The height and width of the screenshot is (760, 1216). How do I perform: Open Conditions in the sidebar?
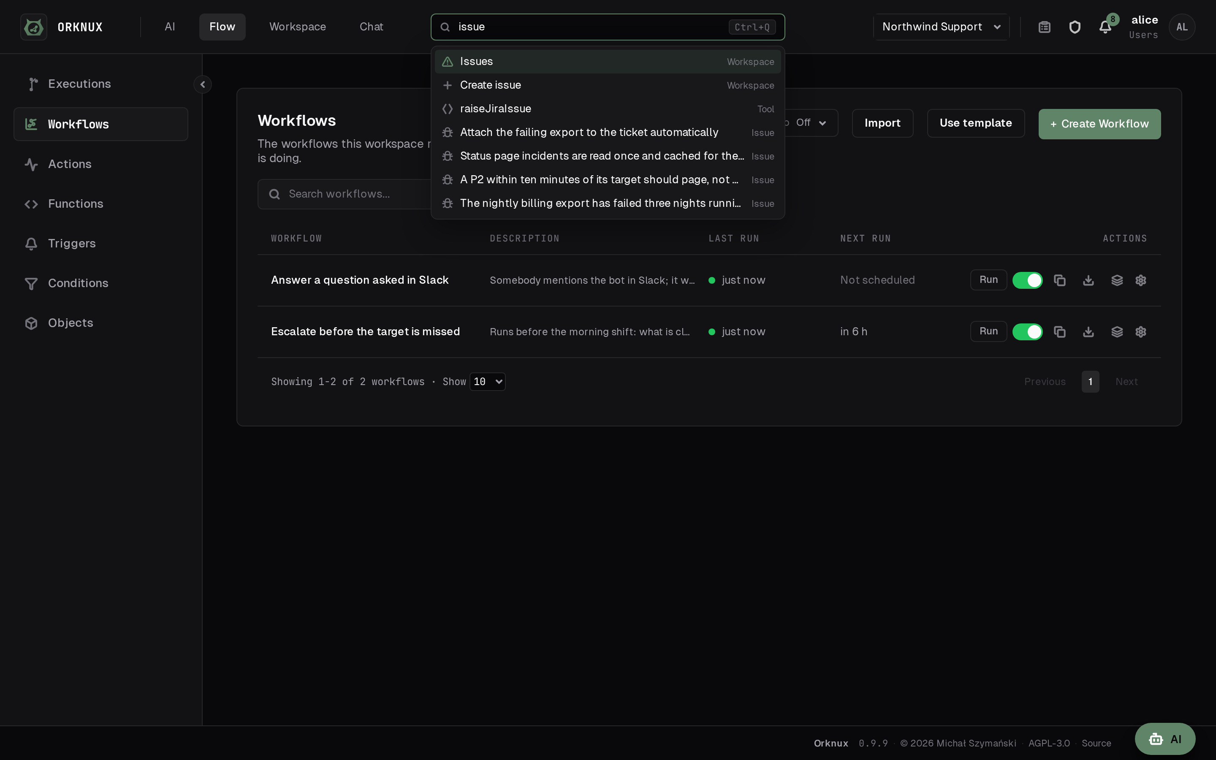pos(100,283)
